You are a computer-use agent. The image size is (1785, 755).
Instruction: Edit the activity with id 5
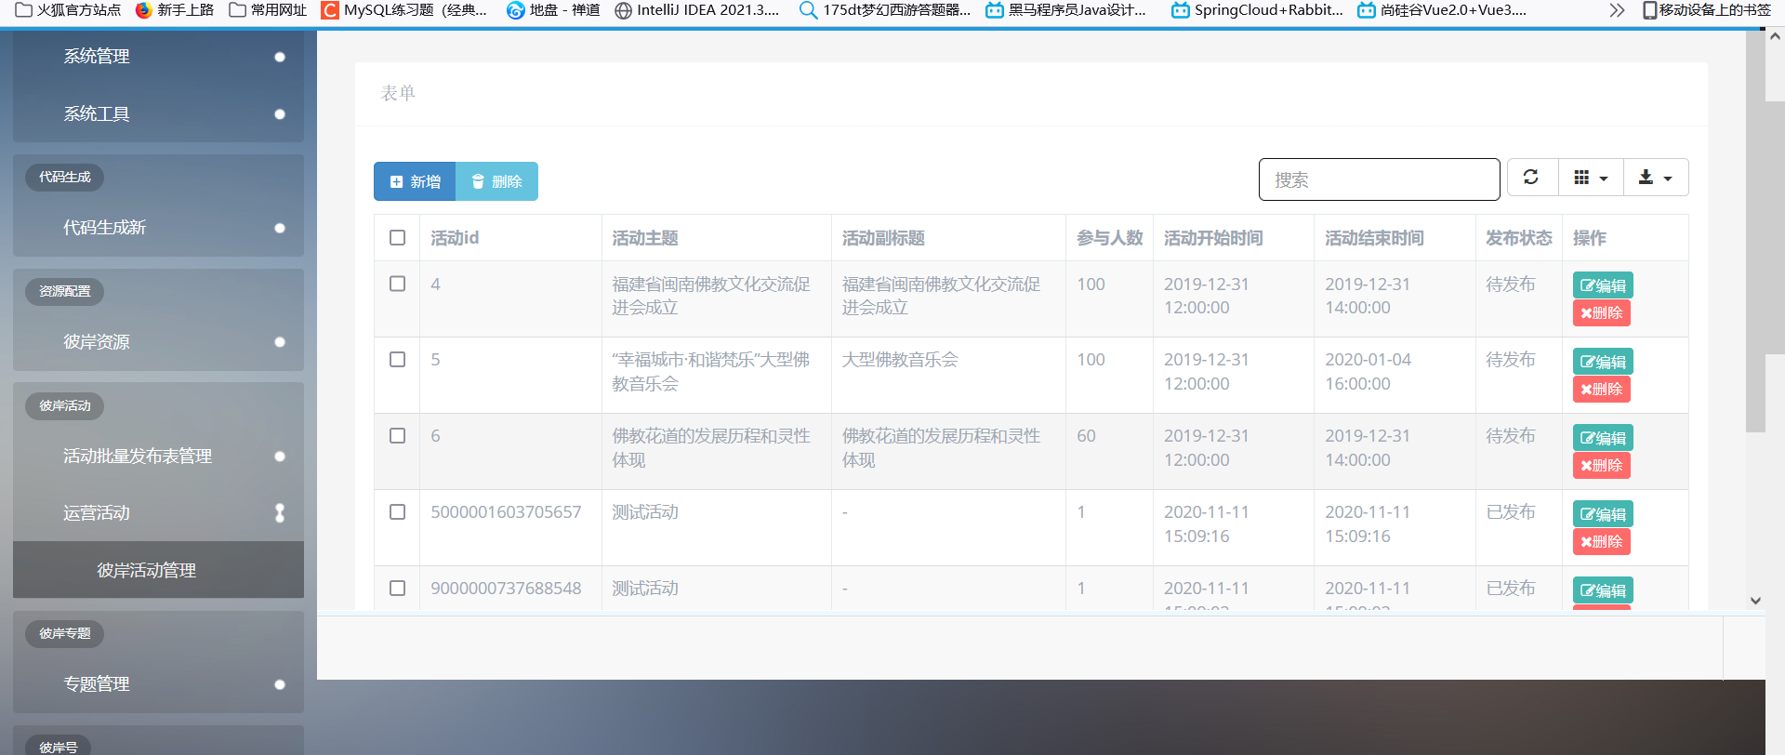(x=1603, y=362)
